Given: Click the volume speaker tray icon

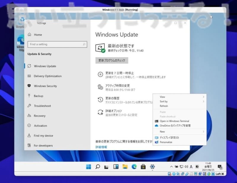Looking at the screenshot, I should 186,166.
